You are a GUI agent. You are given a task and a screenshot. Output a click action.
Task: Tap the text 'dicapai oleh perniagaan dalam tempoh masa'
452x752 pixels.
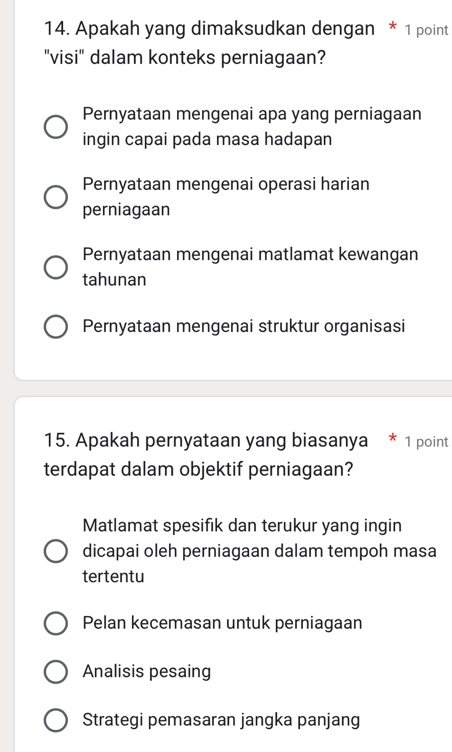pos(259,551)
